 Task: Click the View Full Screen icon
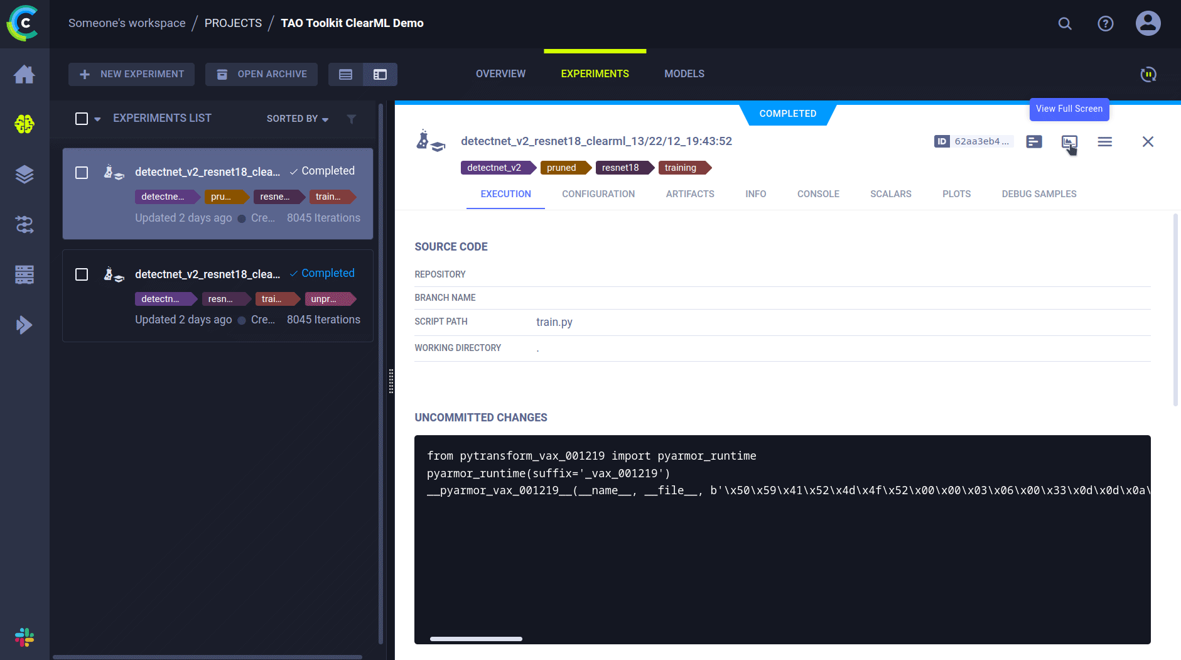1069,142
